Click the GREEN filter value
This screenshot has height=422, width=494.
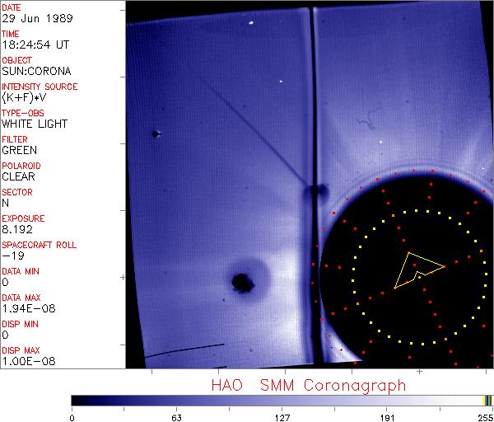(x=20, y=150)
